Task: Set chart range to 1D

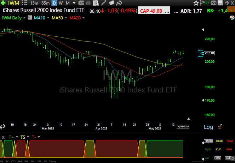Action: [45, 161]
